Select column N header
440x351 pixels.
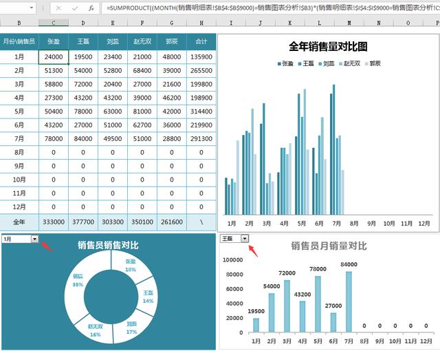click(x=379, y=23)
